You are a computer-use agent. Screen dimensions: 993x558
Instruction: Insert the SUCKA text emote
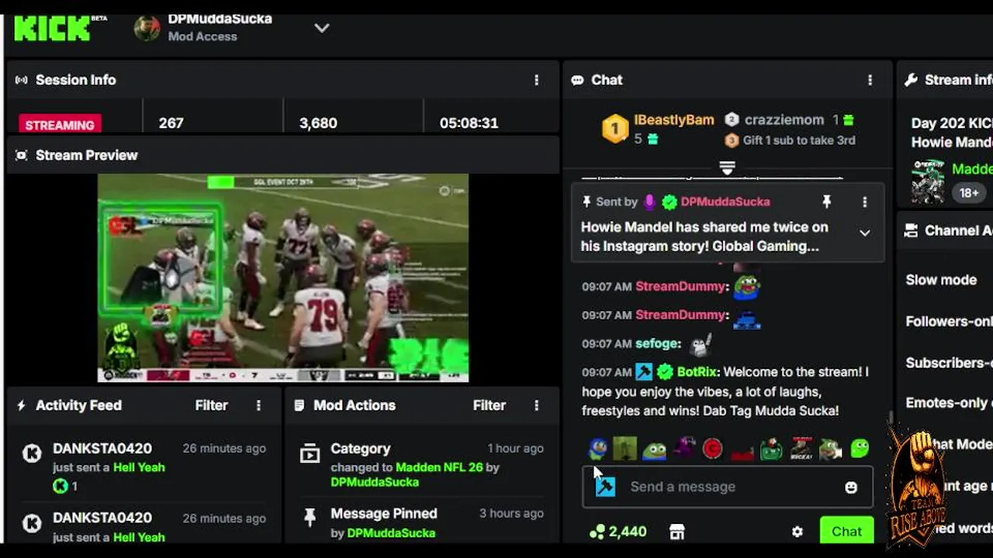click(x=801, y=449)
